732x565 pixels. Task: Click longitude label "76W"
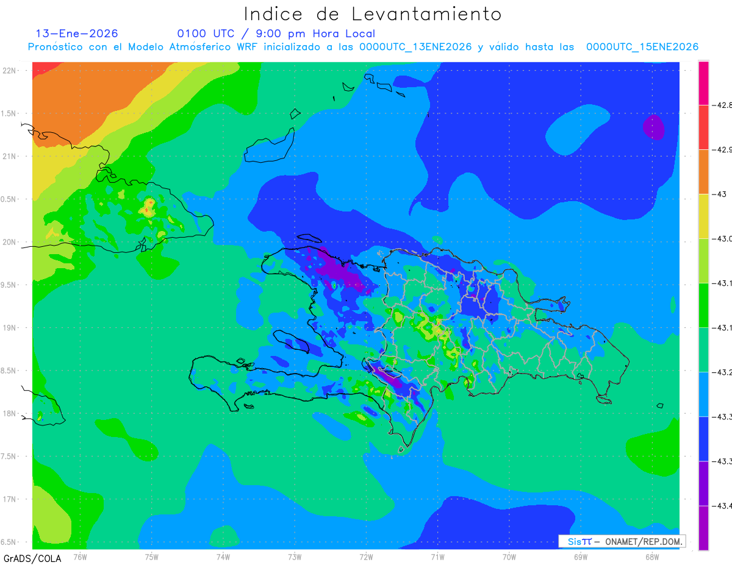[80, 556]
